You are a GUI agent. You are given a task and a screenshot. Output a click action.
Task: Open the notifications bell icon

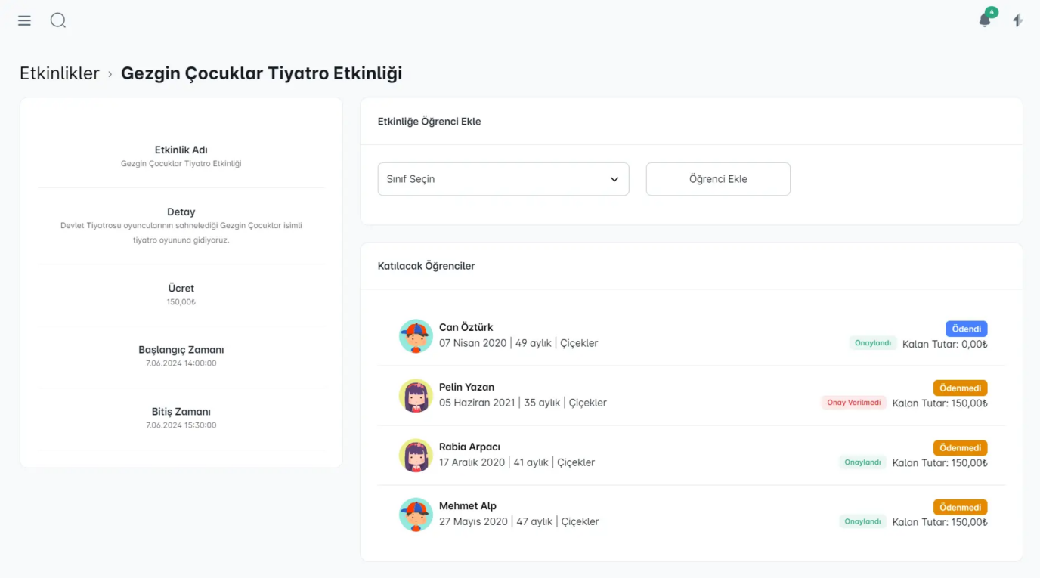point(984,21)
